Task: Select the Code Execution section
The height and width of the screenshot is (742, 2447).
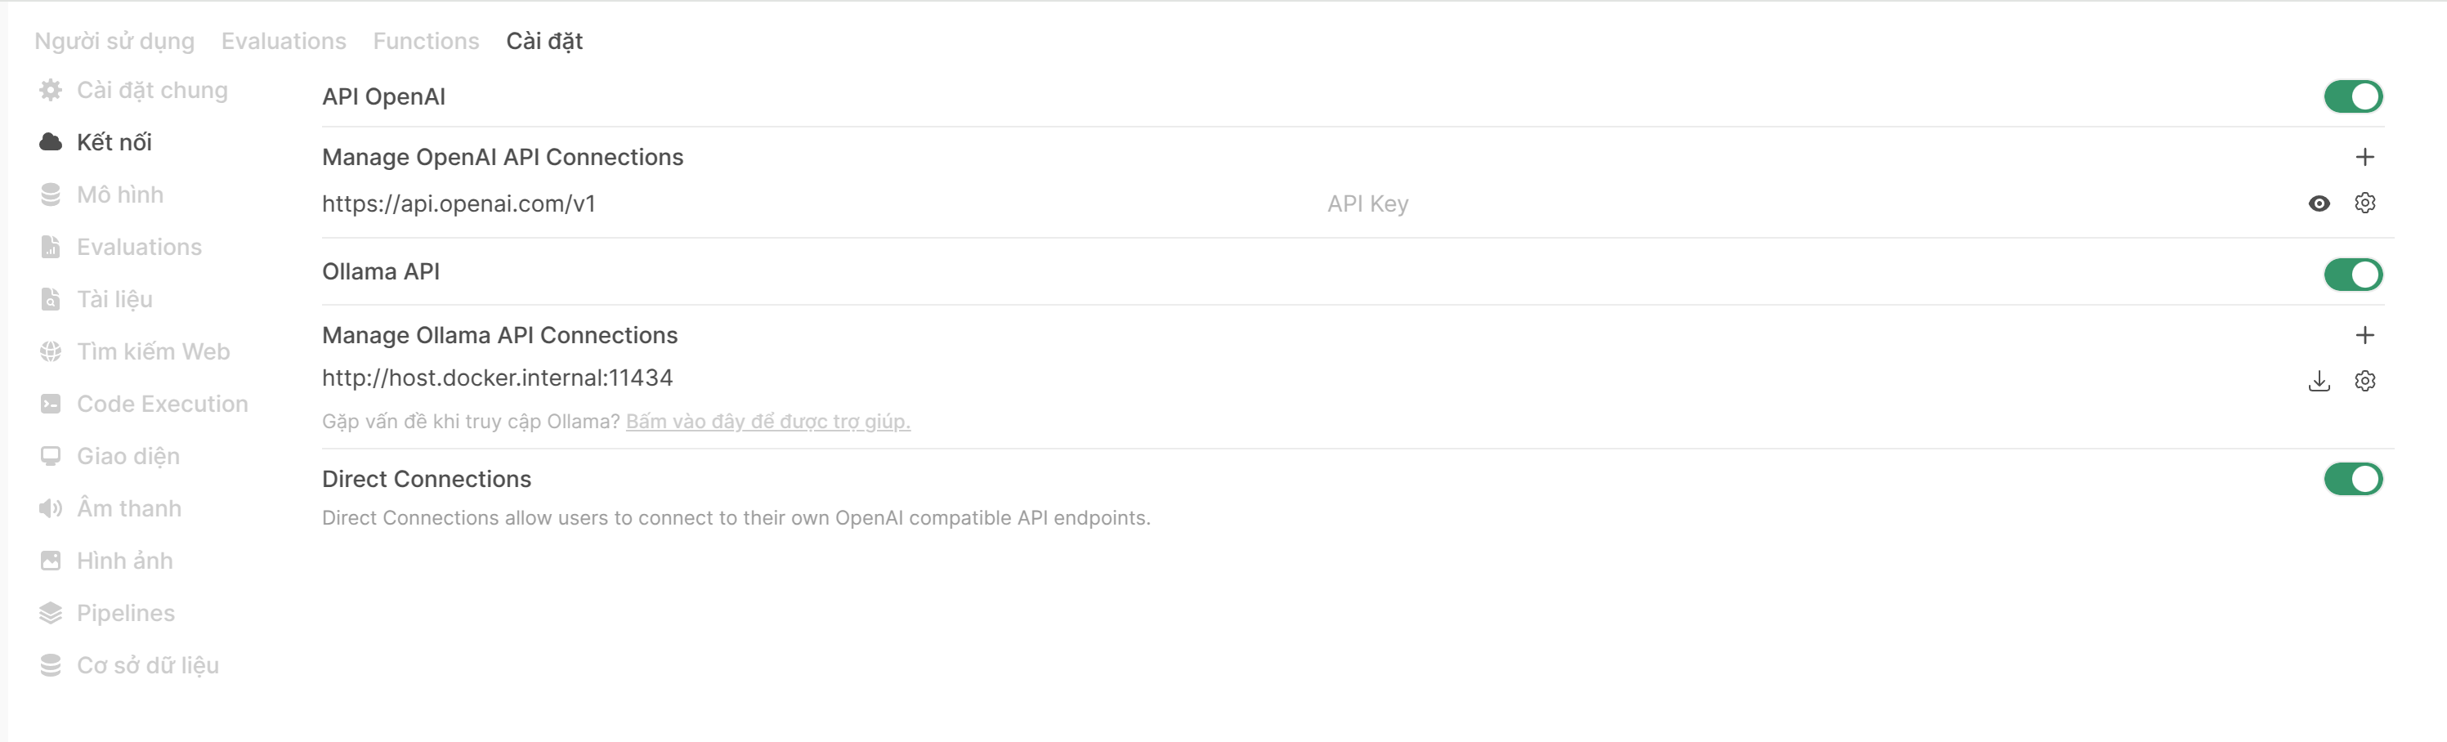Action: (x=162, y=403)
